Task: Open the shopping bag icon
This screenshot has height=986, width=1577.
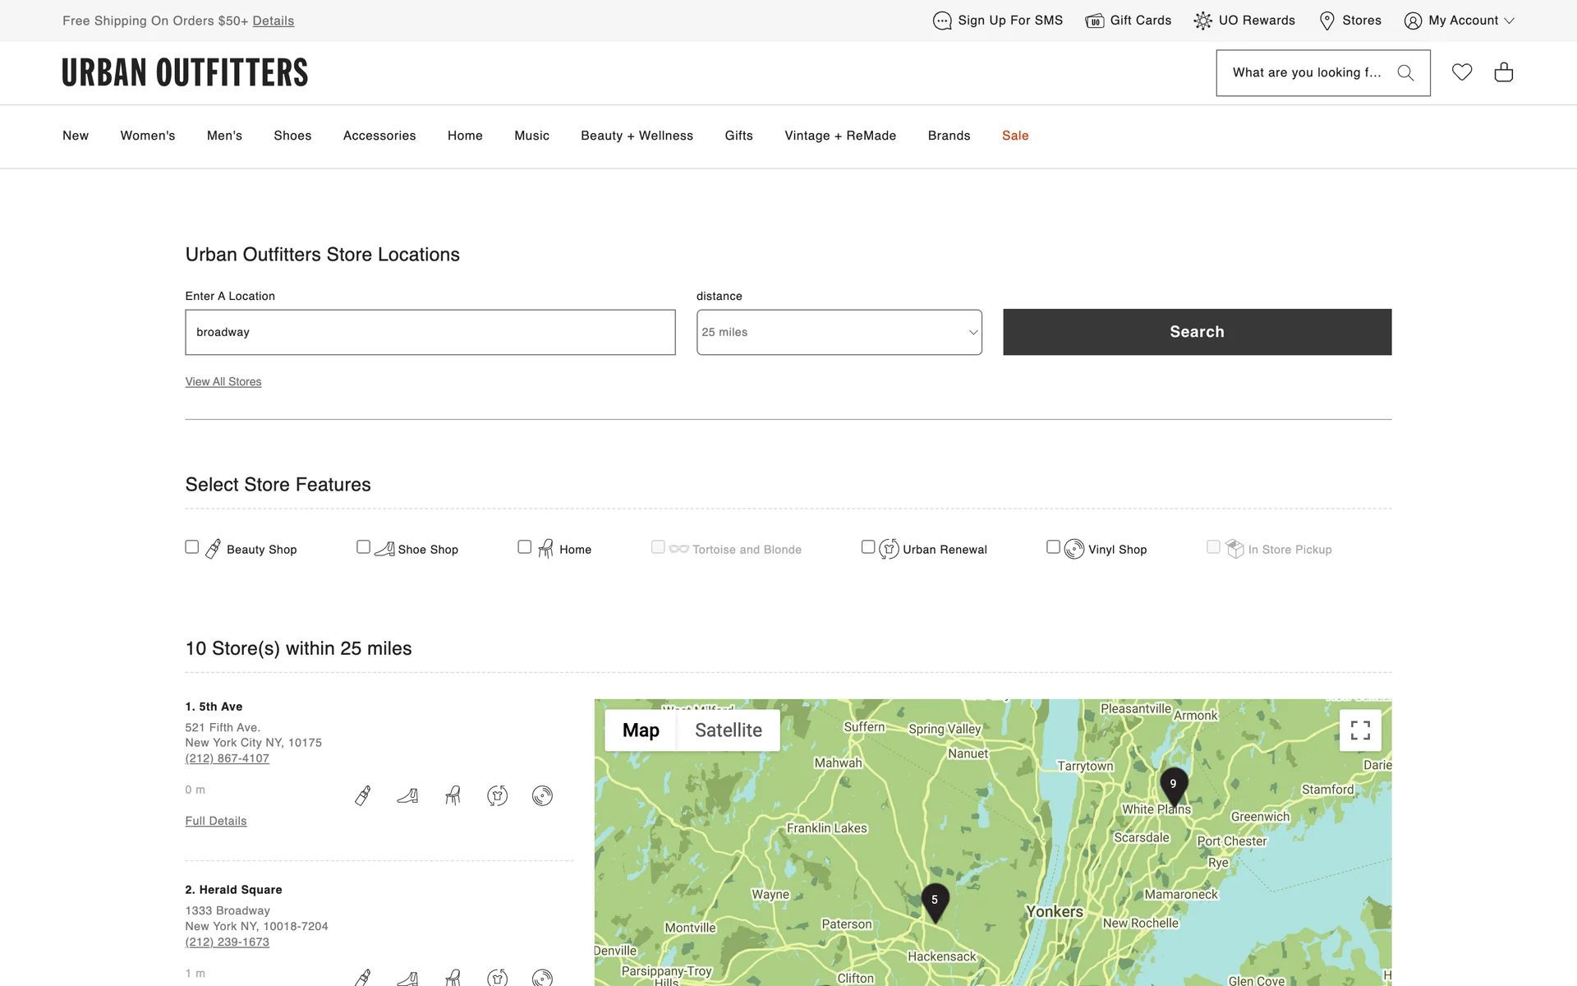Action: (1503, 72)
